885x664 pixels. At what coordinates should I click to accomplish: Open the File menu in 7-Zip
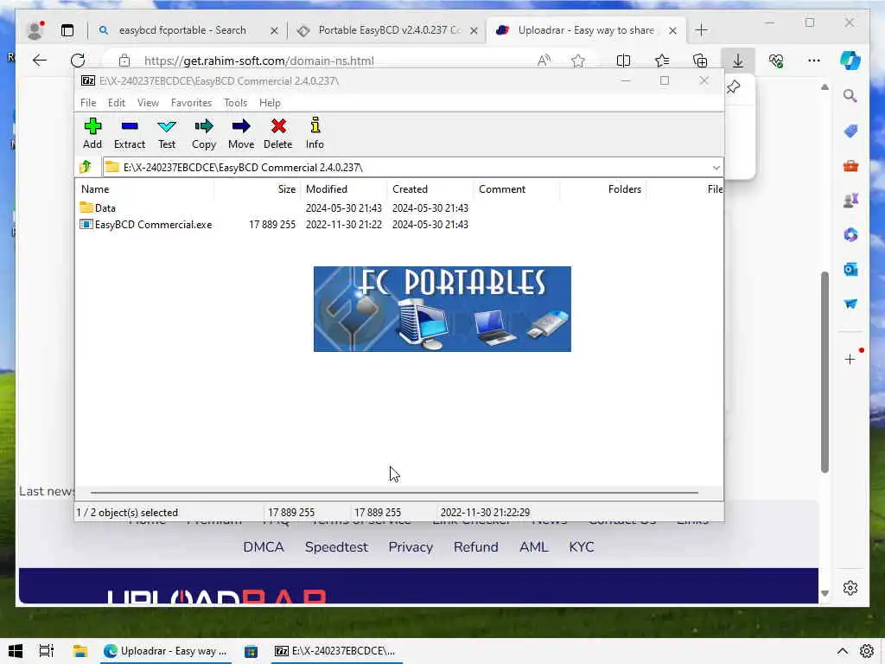pyautogui.click(x=88, y=103)
